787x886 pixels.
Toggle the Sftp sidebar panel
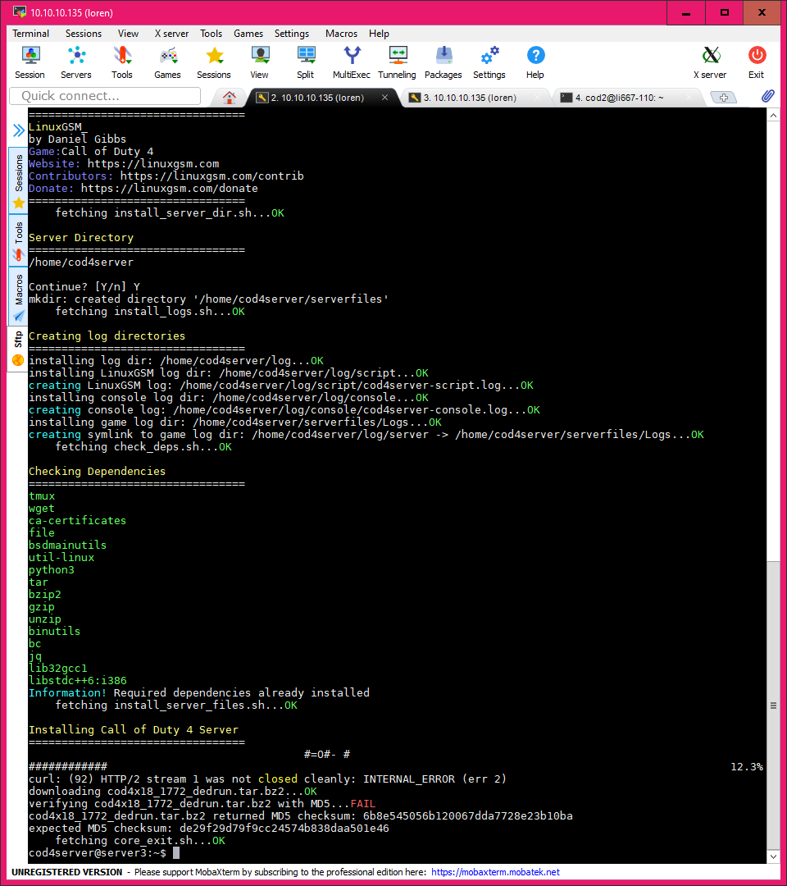click(x=16, y=342)
